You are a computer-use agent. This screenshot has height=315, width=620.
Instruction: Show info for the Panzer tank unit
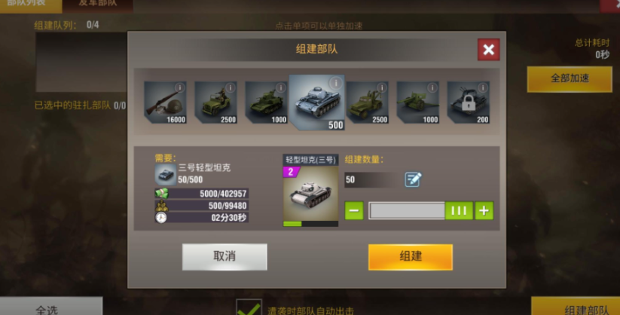point(335,83)
